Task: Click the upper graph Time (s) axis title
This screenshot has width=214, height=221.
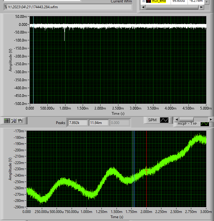Action: pyautogui.click(x=118, y=114)
